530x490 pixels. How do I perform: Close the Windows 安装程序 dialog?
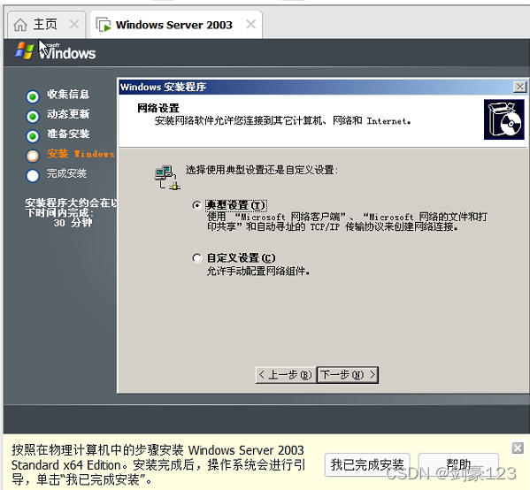tap(519, 87)
